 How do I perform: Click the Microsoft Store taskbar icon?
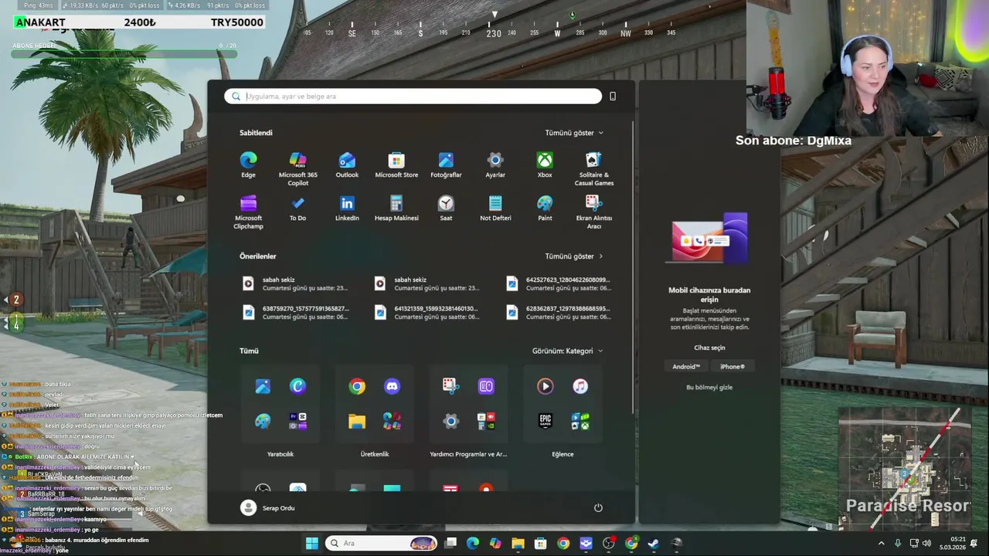point(540,543)
